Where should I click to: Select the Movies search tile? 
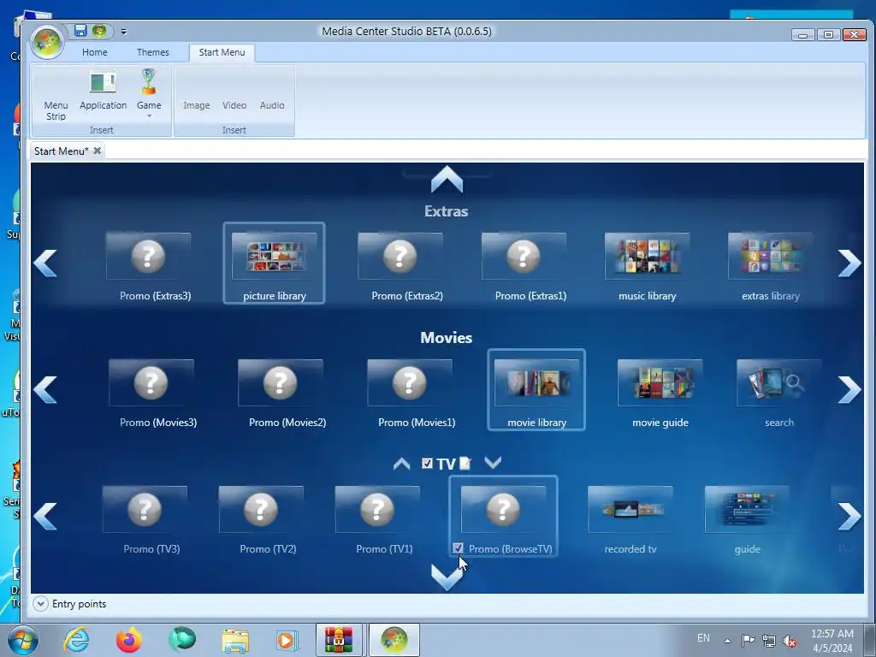(778, 394)
